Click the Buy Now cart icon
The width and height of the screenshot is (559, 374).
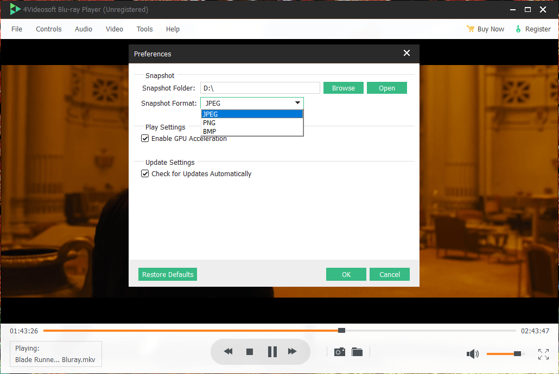click(471, 29)
